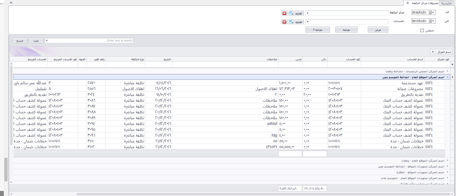
Task: Click تحديد select button for cost center
Action: click(296, 13)
